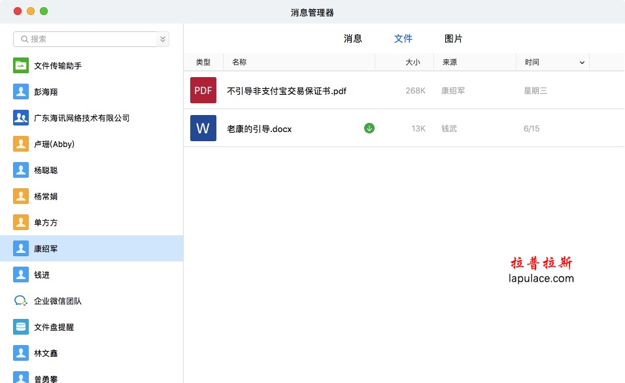Click the 时间 column sort arrow
The image size is (625, 383).
coord(582,63)
